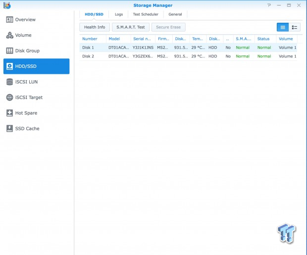Image resolution: width=307 pixels, height=255 pixels.
Task: Go to iSCSI LUN in sidebar
Action: click(26, 82)
